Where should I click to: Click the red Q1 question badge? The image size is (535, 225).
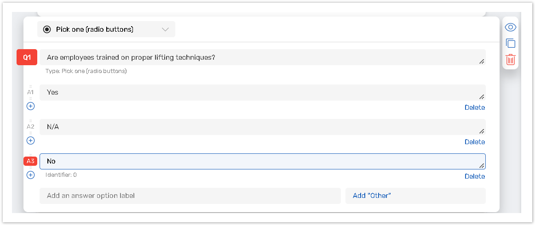[27, 57]
